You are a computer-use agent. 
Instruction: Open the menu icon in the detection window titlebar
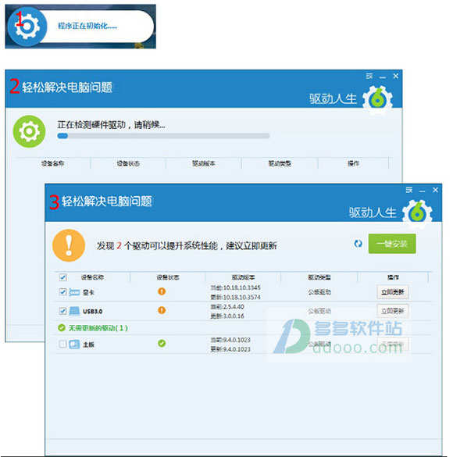pos(369,76)
